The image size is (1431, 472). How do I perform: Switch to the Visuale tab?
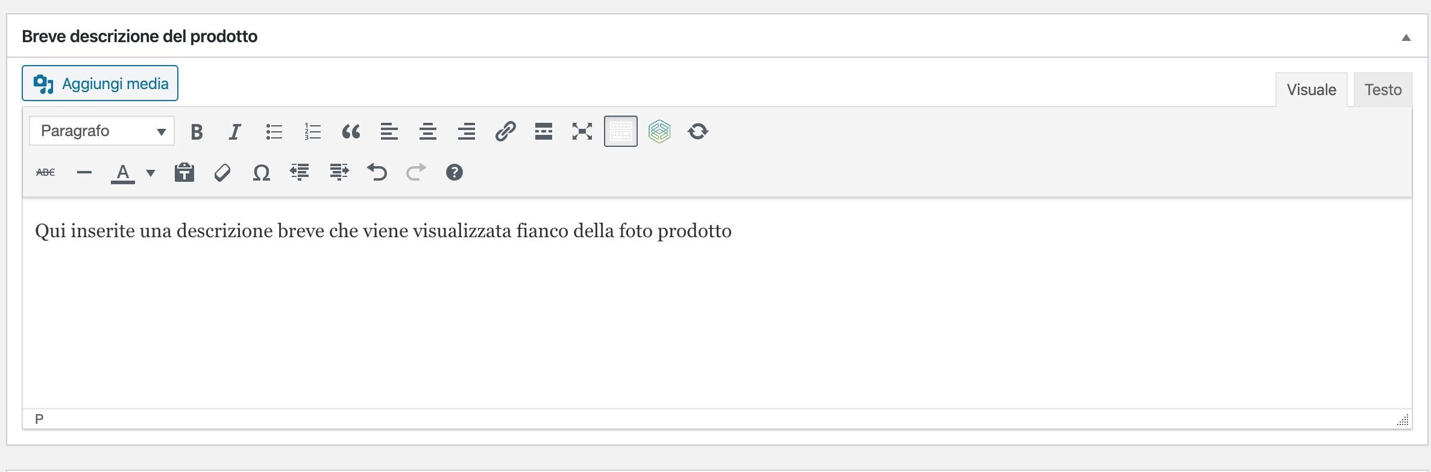1311,90
